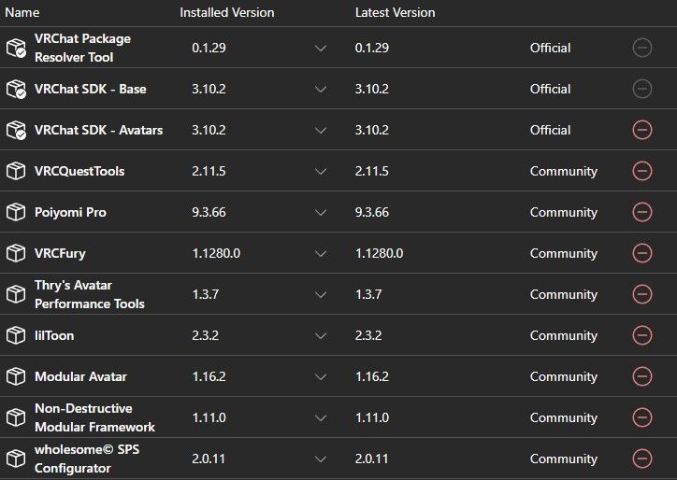Click the VRCQuestTools package box icon
This screenshot has height=480, width=677.
pos(16,171)
